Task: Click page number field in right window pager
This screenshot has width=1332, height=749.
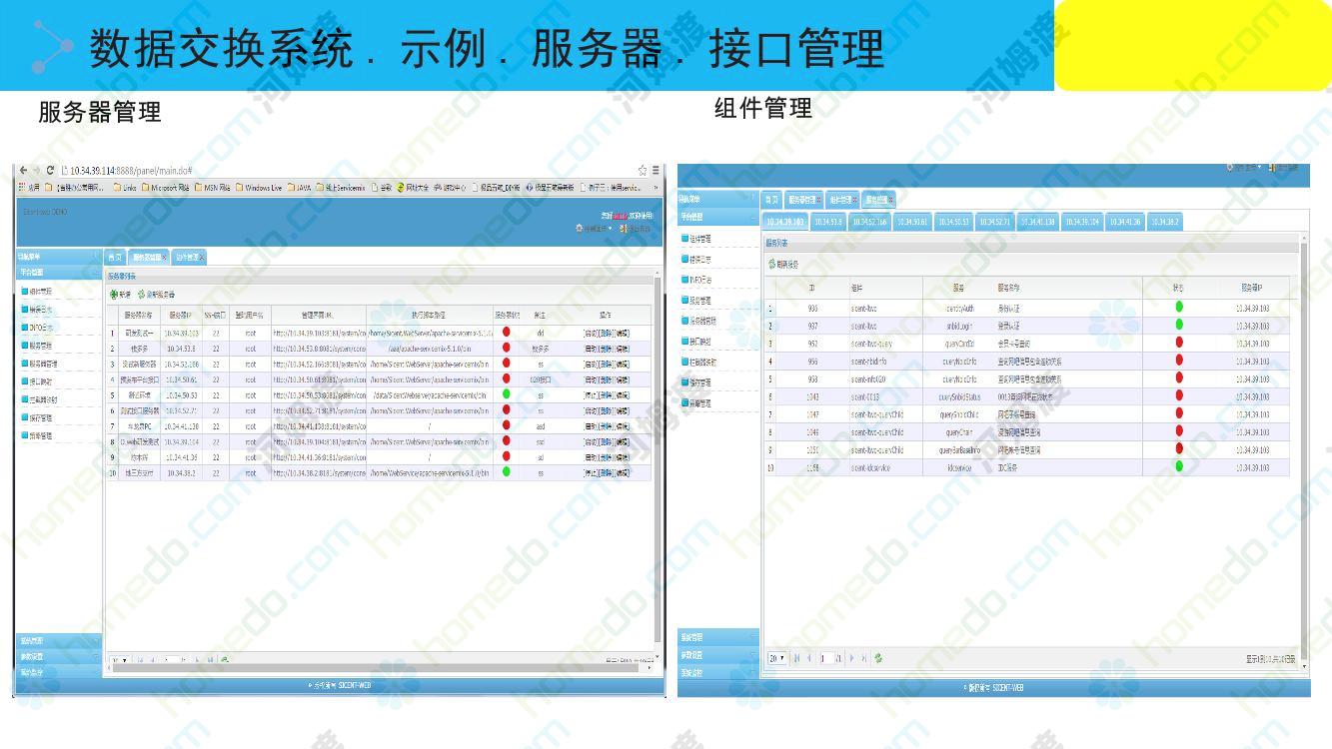Action: point(825,658)
